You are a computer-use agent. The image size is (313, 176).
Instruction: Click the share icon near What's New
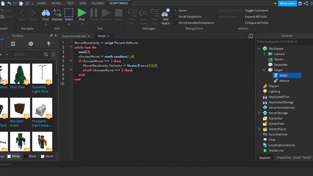pyautogui.click(x=306, y=3)
